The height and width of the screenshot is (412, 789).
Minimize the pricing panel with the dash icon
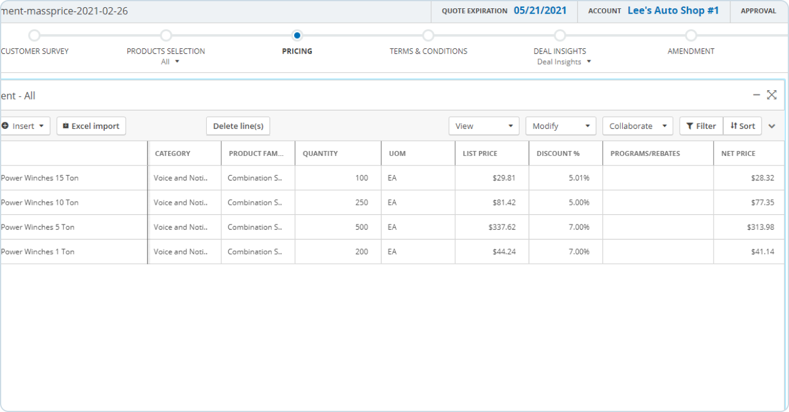point(756,95)
